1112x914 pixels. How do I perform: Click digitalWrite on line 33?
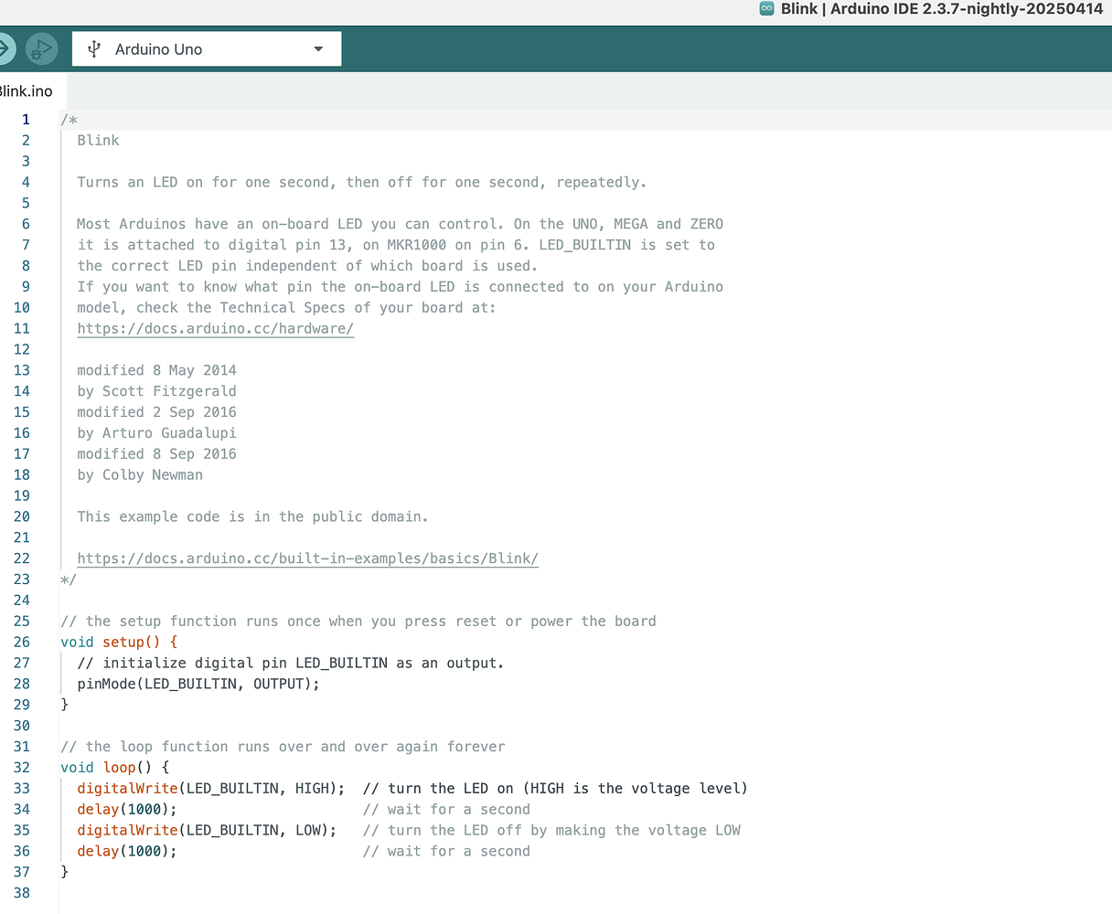pos(126,788)
